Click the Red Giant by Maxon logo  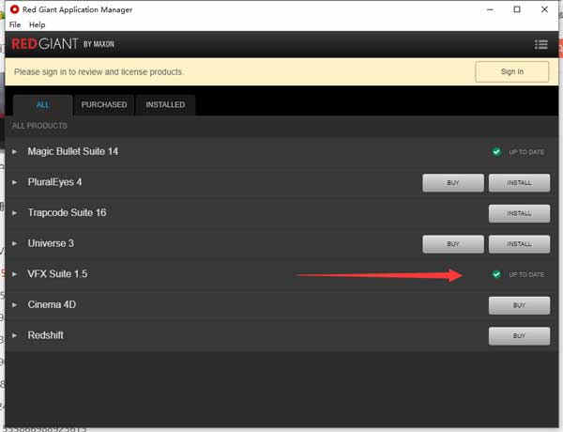pyautogui.click(x=63, y=44)
